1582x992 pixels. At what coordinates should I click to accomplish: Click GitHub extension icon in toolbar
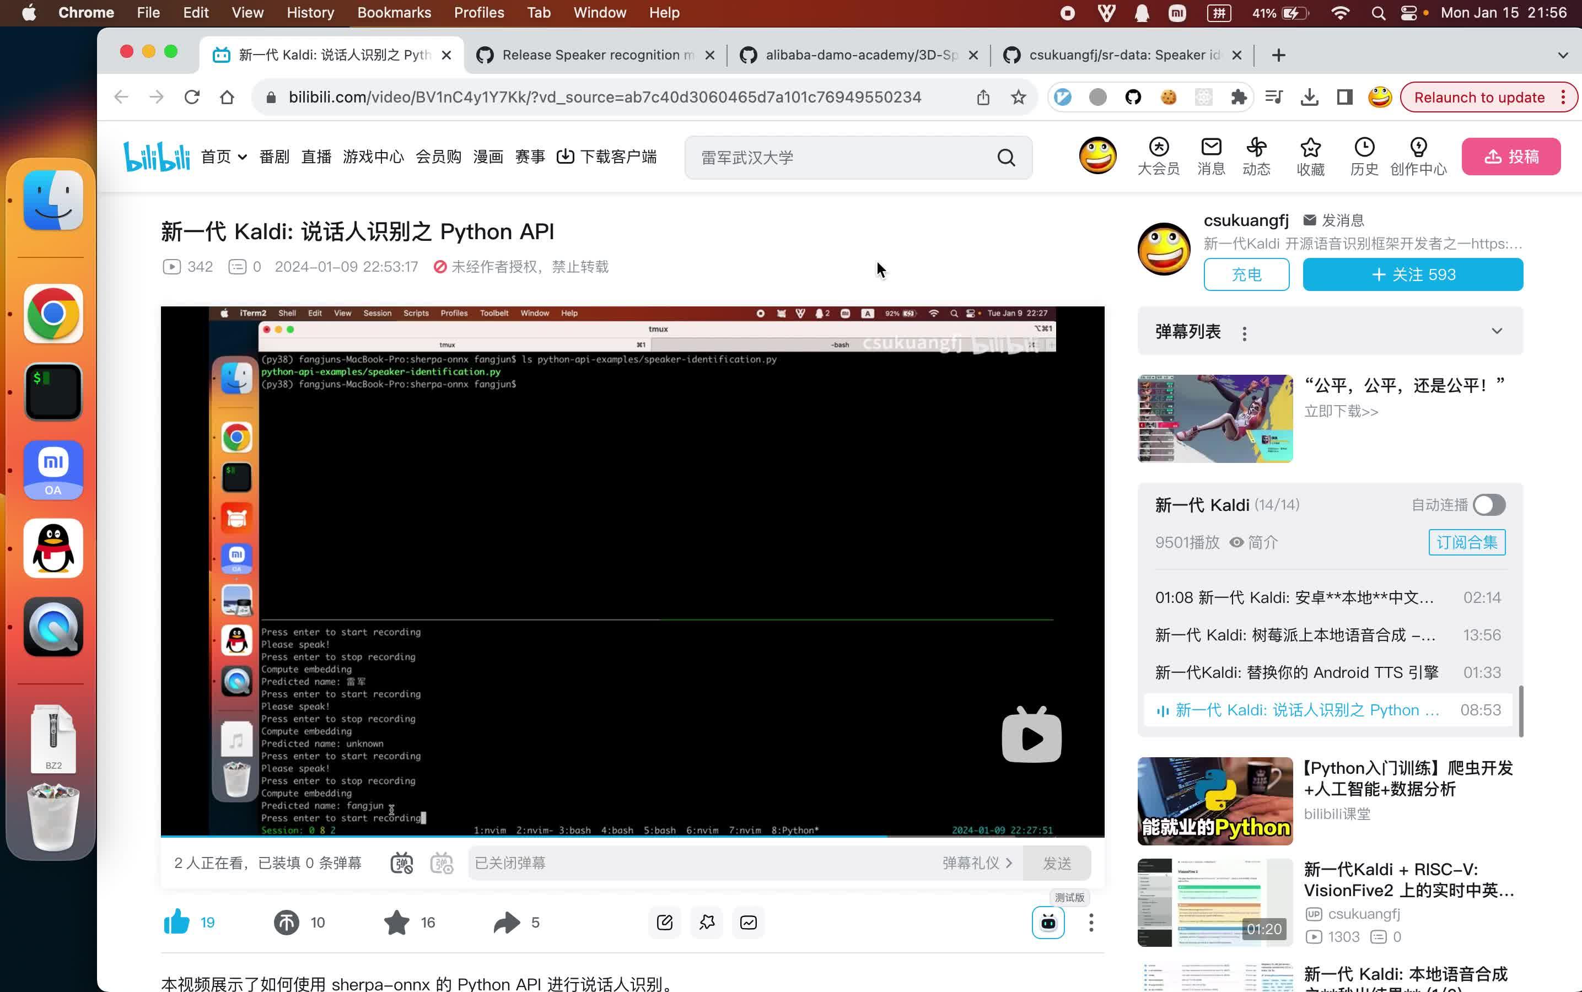1133,97
